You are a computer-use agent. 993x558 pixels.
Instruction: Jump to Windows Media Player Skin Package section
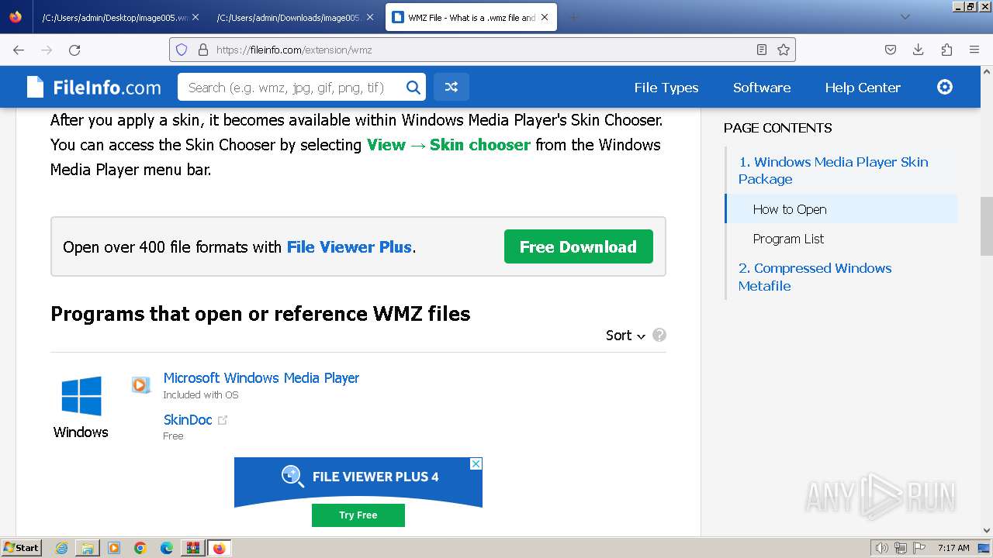coord(833,170)
